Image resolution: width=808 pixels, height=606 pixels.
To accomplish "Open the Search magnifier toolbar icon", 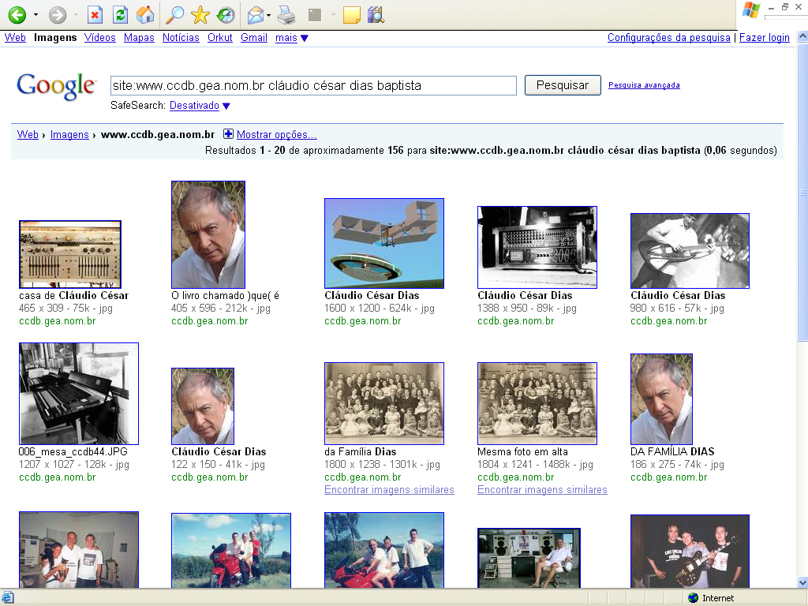I will click(174, 14).
